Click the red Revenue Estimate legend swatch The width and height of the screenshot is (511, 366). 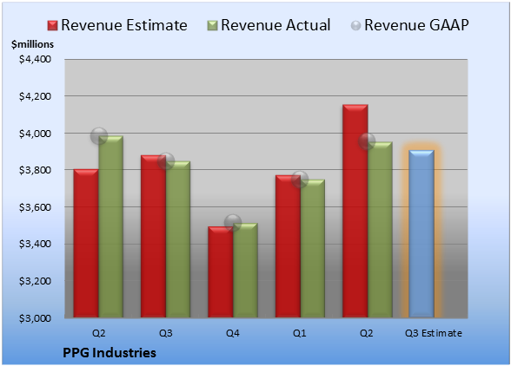(52, 26)
